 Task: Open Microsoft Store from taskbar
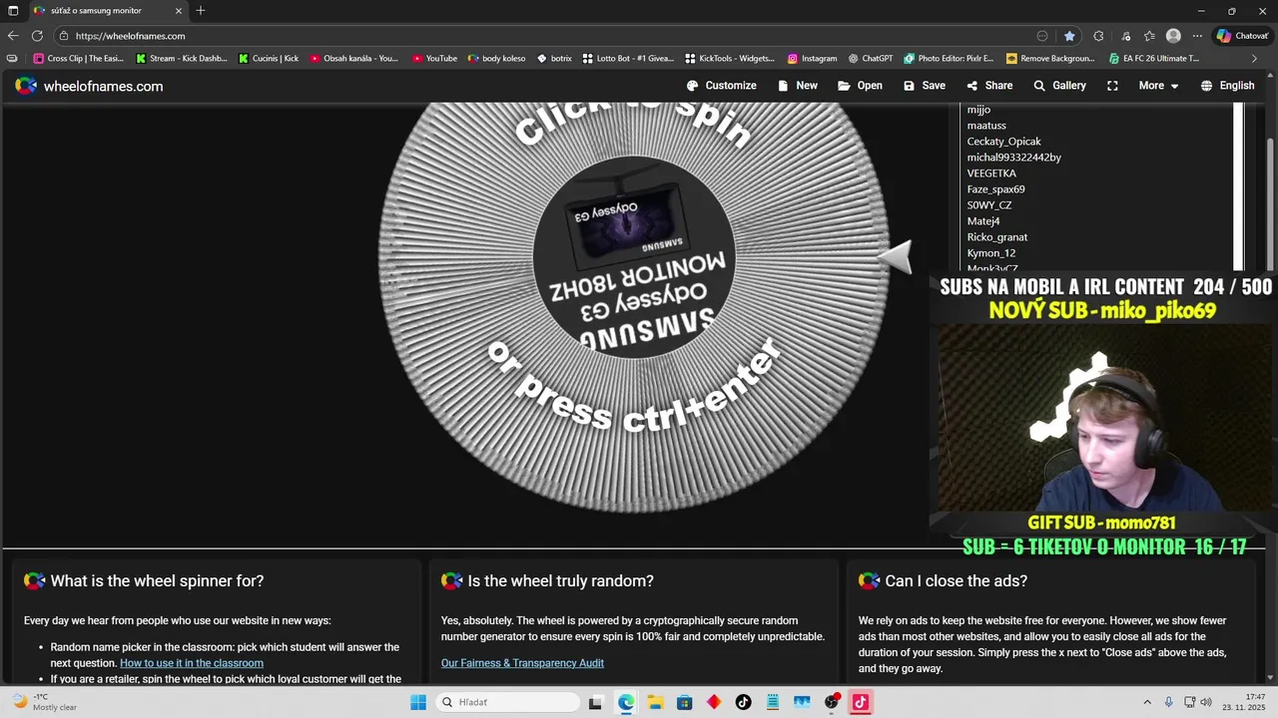pos(684,702)
